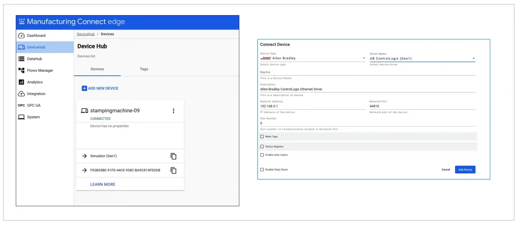Click the Device Hub page heading
Image resolution: width=520 pixels, height=225 pixels.
[x=92, y=46]
